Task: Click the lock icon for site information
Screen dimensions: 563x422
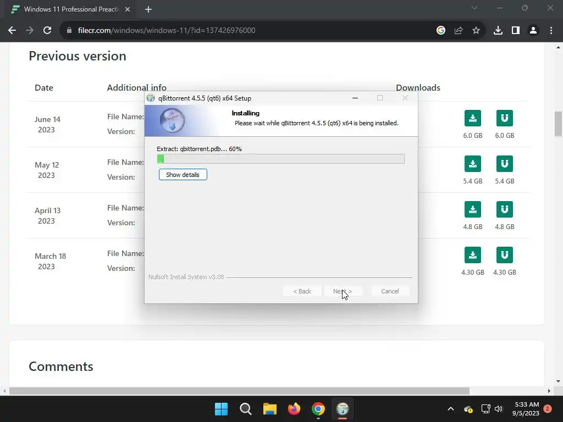Action: [x=69, y=31]
